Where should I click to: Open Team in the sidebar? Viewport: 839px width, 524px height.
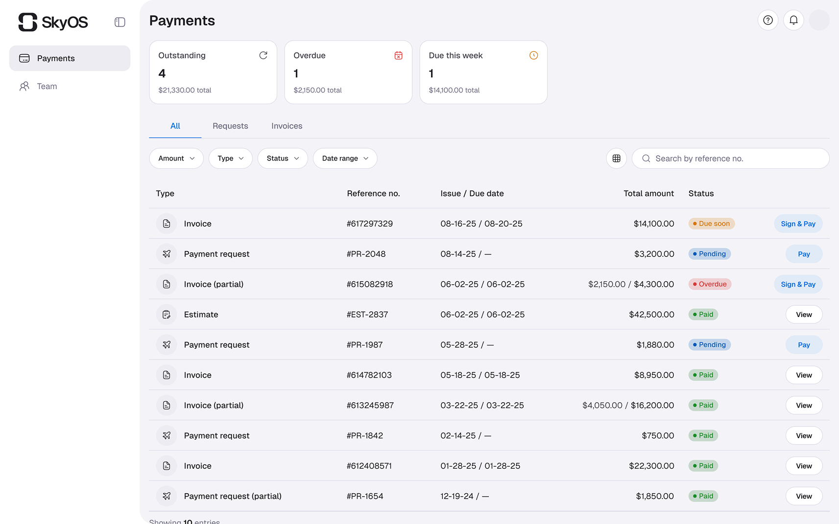pos(70,86)
